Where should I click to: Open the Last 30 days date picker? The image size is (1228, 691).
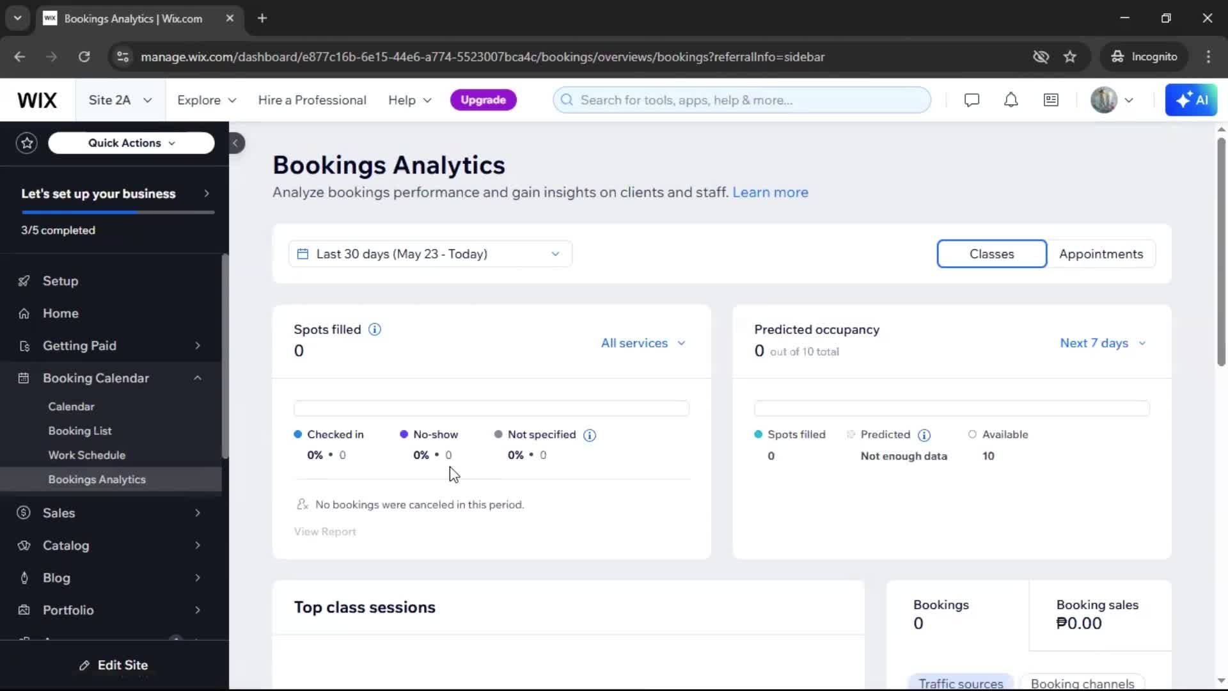(x=430, y=254)
